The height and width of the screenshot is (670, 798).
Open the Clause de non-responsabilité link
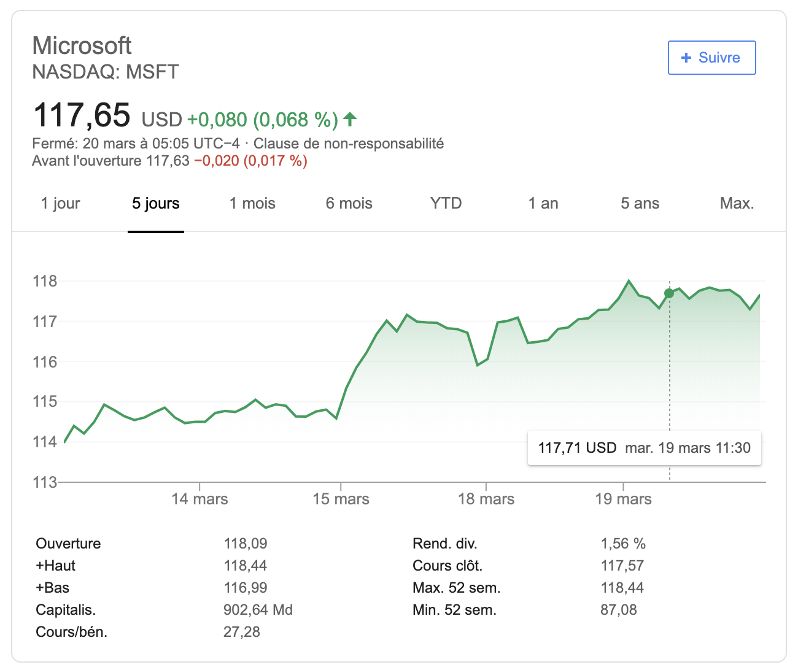(349, 144)
